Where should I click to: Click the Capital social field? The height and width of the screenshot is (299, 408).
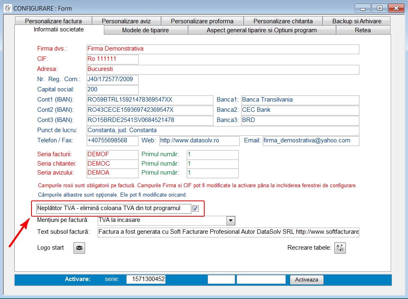pyautogui.click(x=112, y=90)
